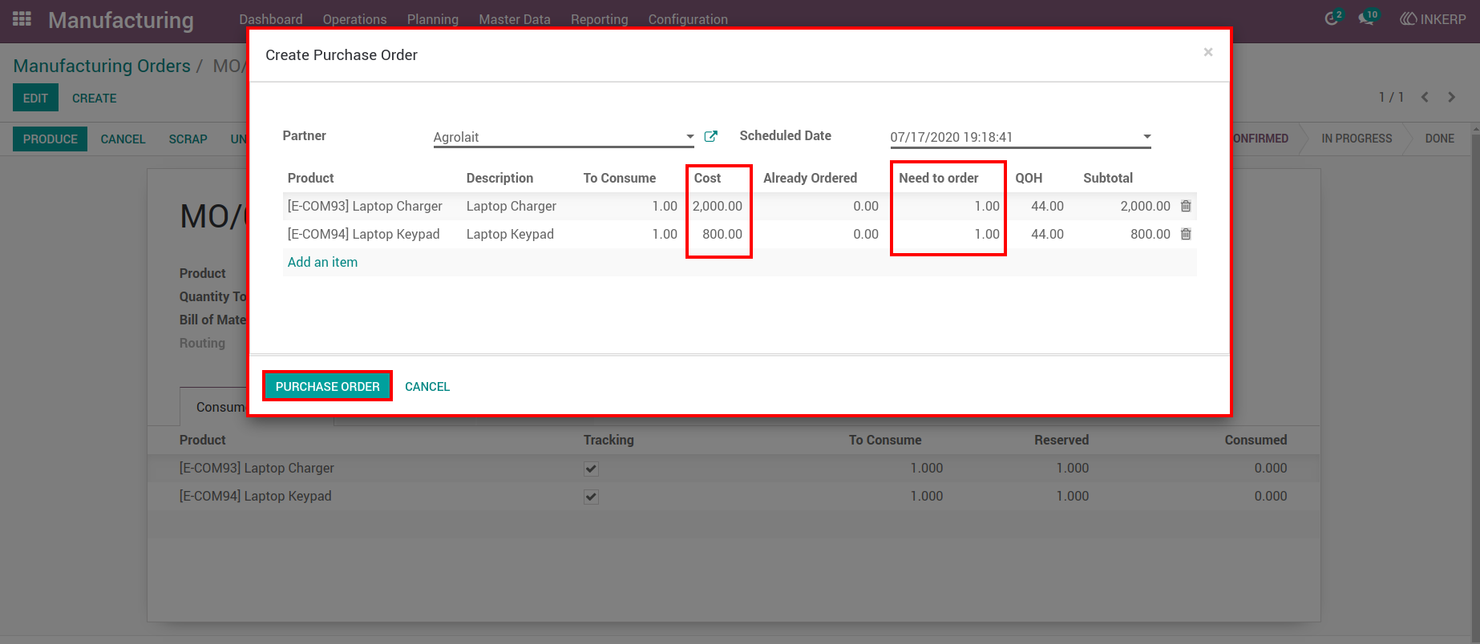Click the Cost column header
This screenshot has width=1480, height=644.
click(707, 178)
